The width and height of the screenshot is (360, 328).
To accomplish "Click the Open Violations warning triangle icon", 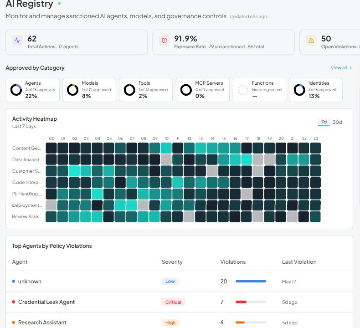I will [x=311, y=41].
